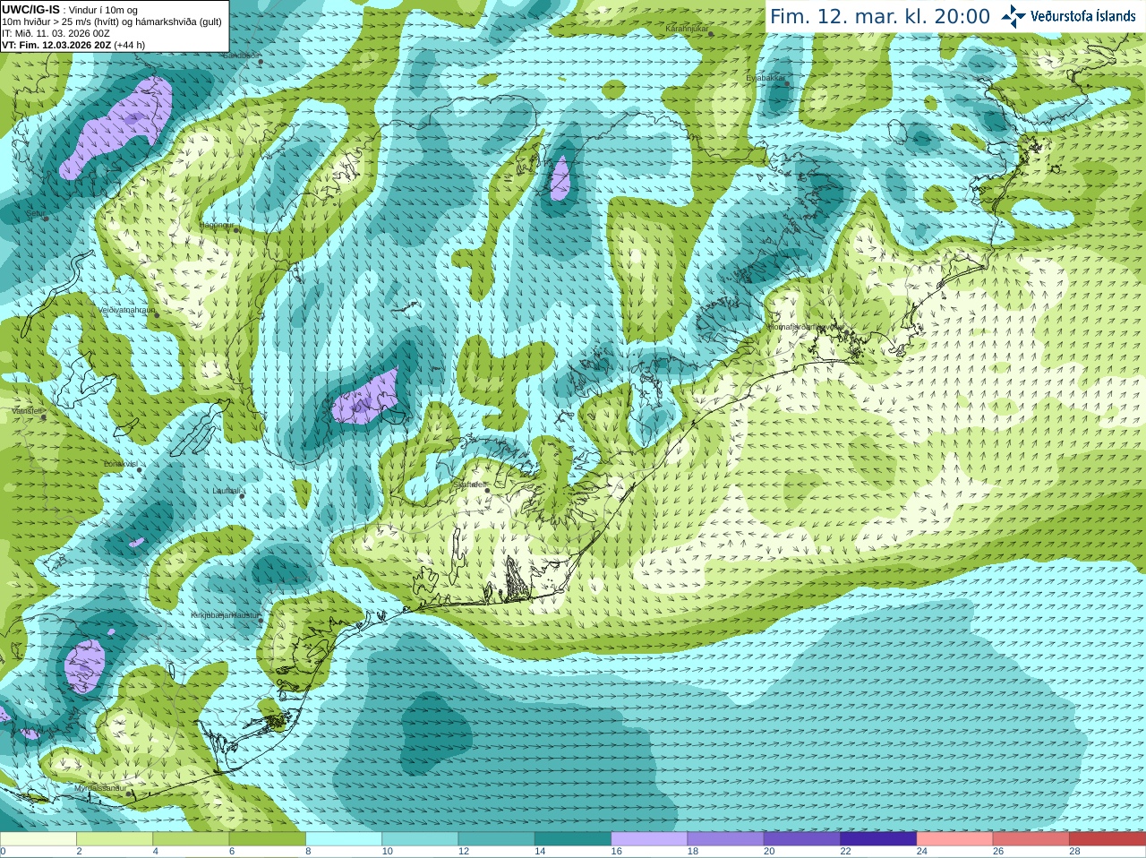Click the 28+ m/s dark red legend swatch
This screenshot has height=858, width=1146.
click(1108, 838)
